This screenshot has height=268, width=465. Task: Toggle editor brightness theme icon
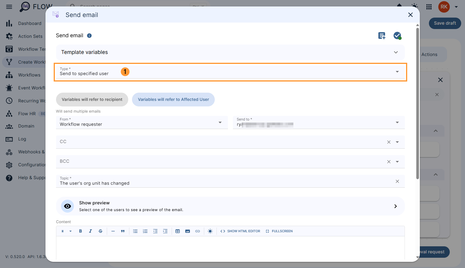pyautogui.click(x=210, y=231)
